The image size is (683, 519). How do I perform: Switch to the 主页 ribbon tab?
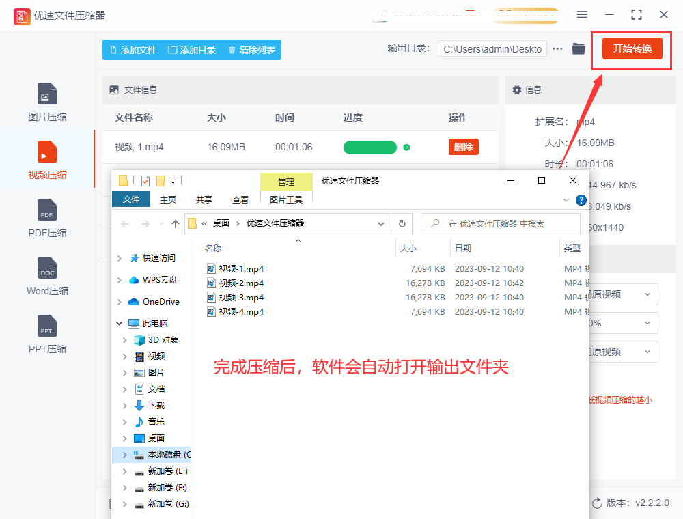[x=168, y=199]
